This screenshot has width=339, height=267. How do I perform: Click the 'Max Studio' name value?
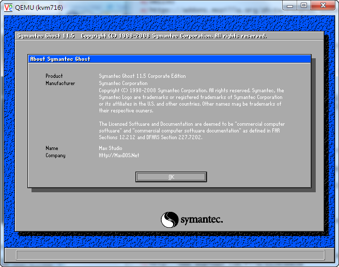111,148
